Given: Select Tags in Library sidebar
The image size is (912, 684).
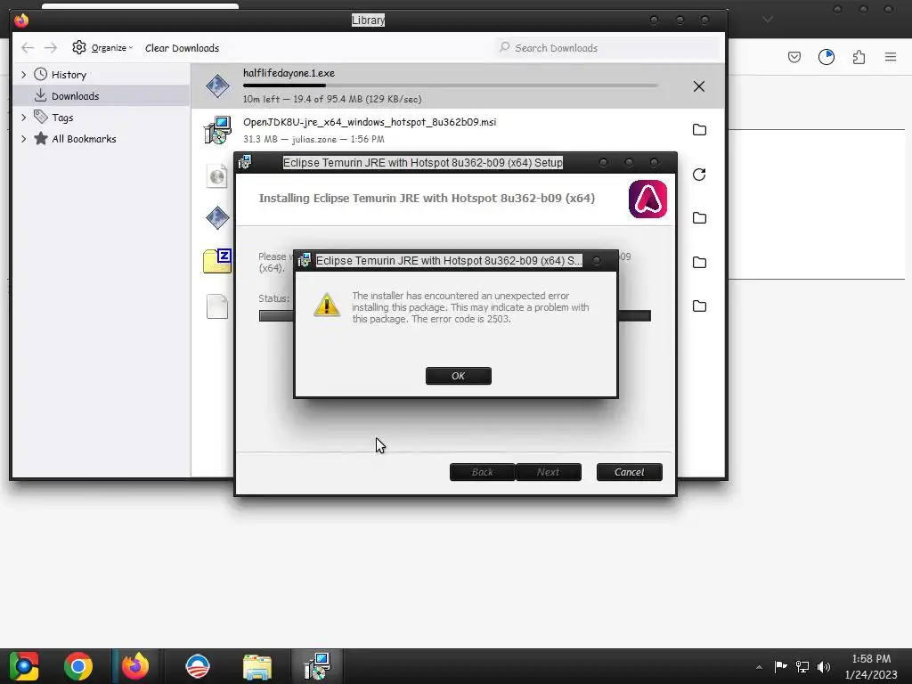Looking at the screenshot, I should (x=62, y=118).
